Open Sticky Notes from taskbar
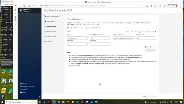 tap(73, 102)
